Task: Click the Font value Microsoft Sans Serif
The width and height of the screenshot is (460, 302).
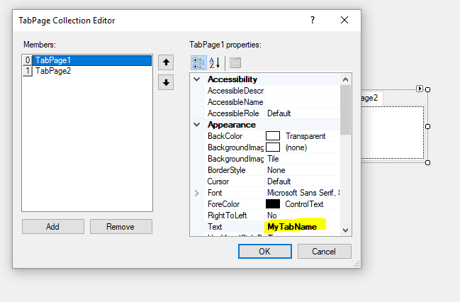Action: coord(303,193)
